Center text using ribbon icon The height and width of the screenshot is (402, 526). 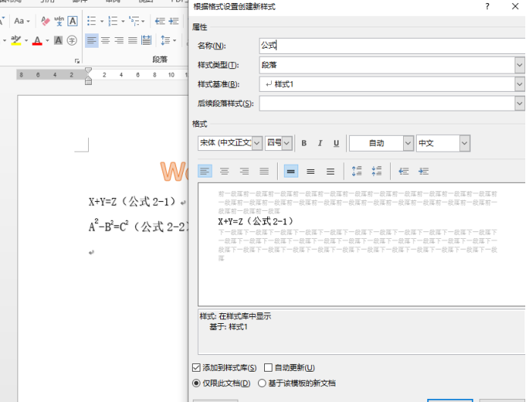tap(106, 40)
